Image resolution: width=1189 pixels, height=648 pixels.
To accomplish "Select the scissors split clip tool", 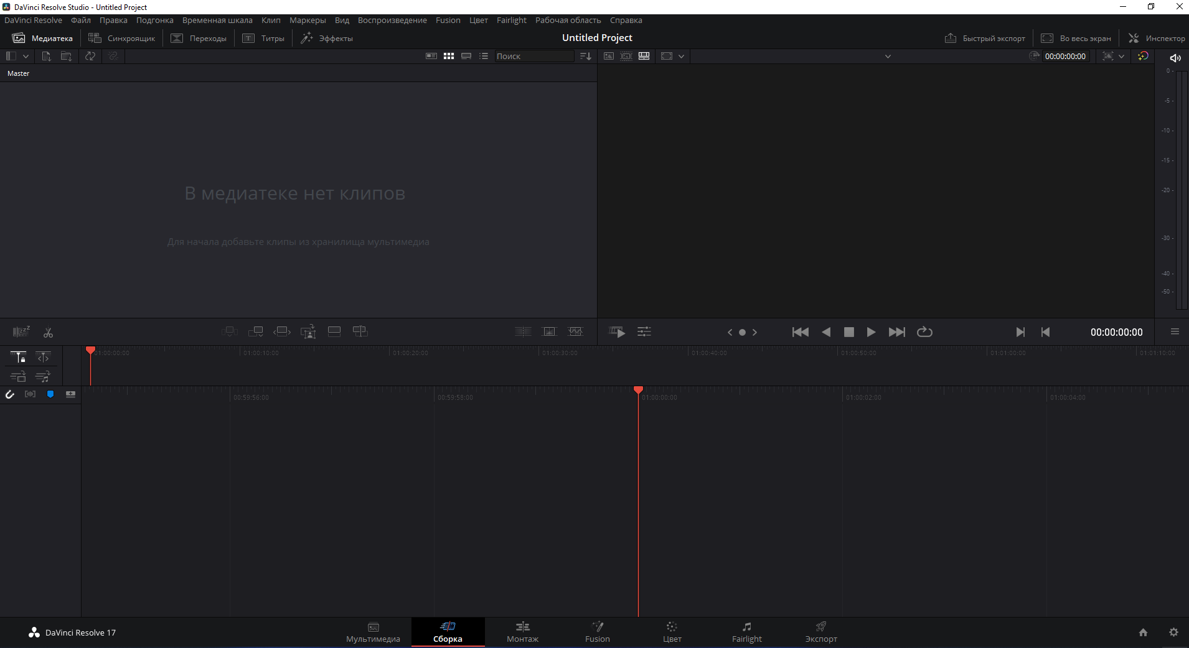I will (48, 333).
